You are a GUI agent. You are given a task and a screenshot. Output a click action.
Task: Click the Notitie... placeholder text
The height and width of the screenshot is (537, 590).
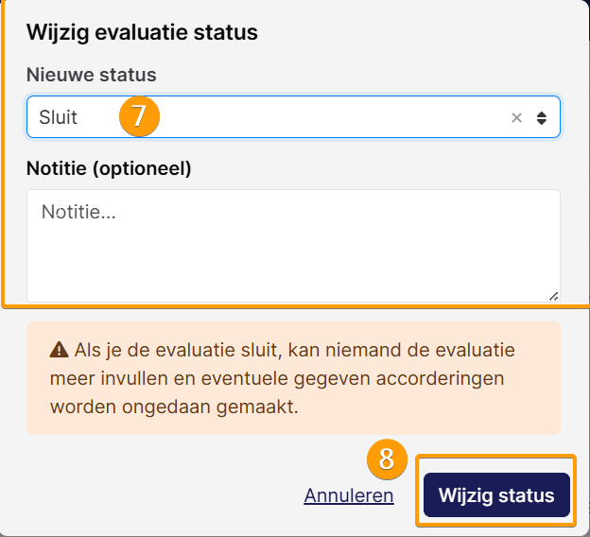click(78, 212)
